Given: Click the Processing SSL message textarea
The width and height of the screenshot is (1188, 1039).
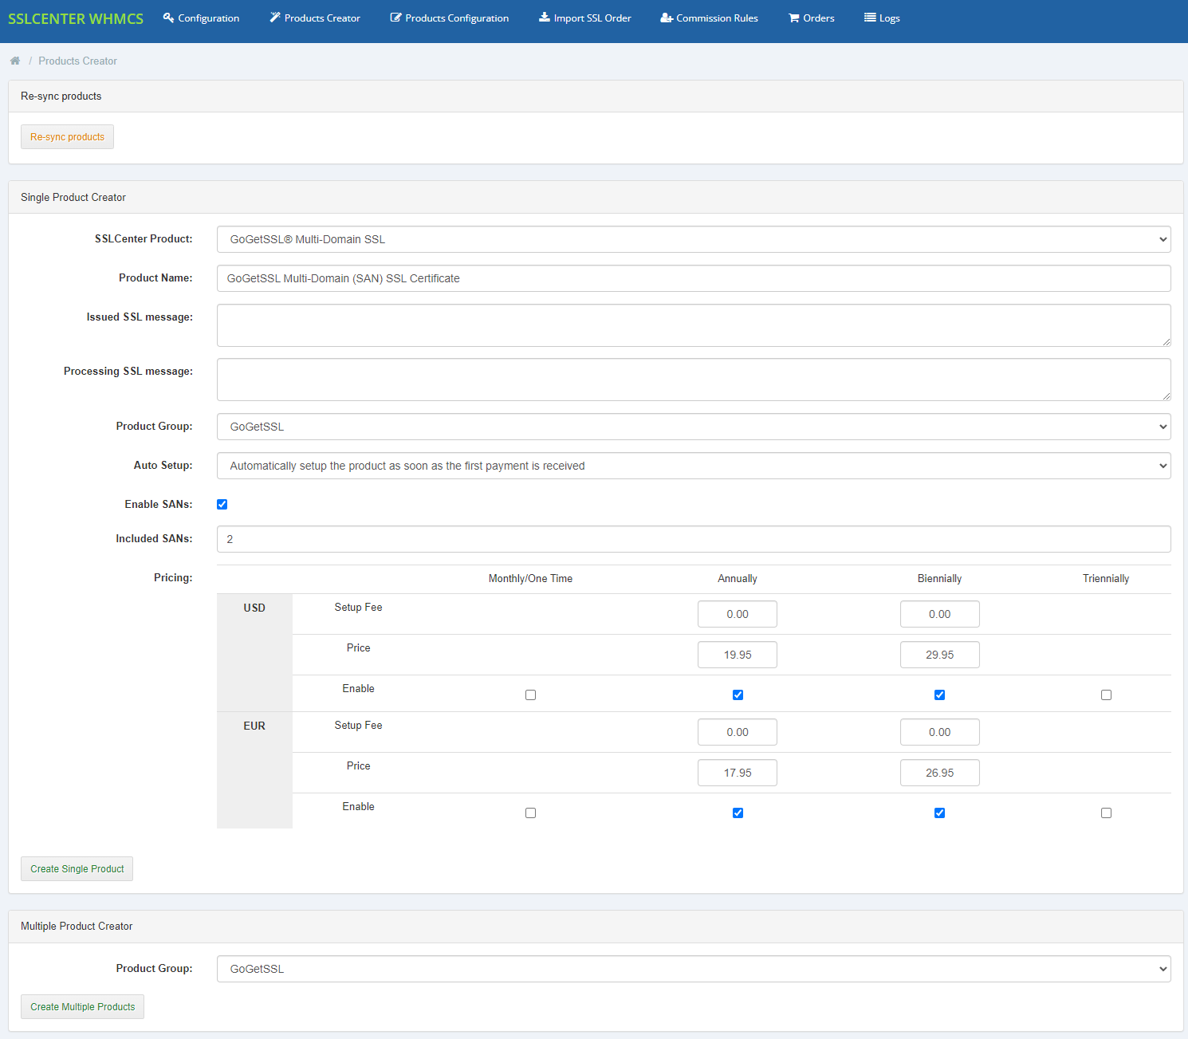Looking at the screenshot, I should [x=694, y=380].
